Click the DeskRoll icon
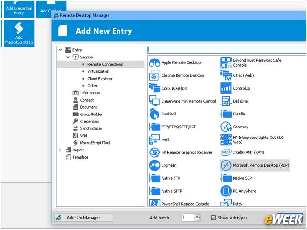Image resolution: width=307 pixels, height=230 pixels. 154,114
